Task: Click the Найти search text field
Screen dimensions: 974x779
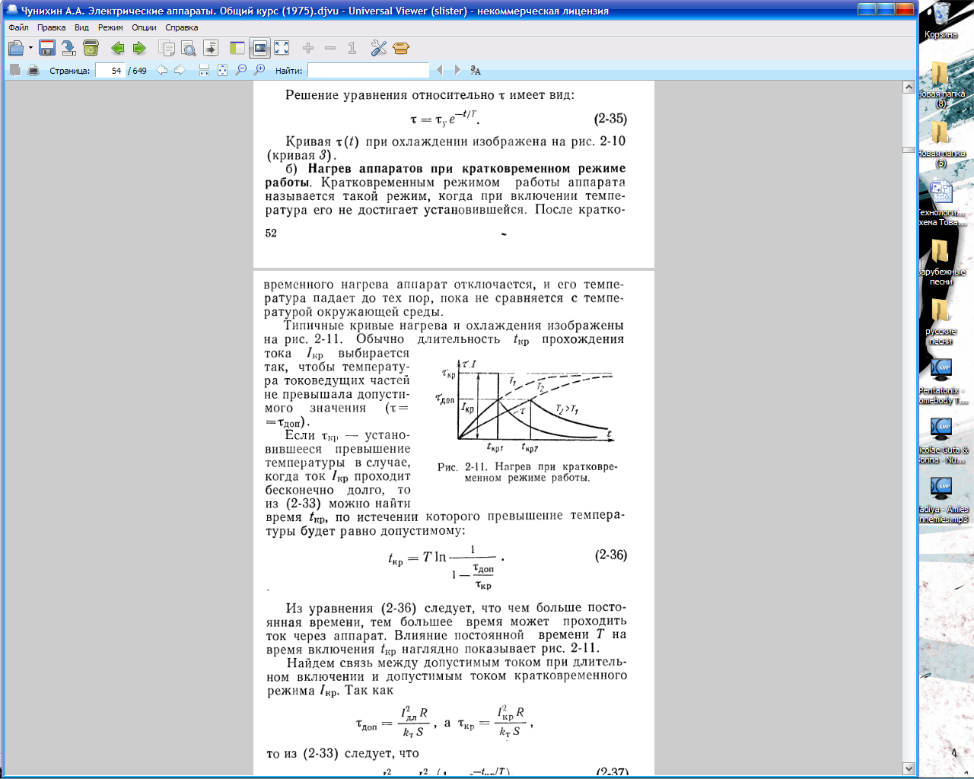Action: (368, 71)
